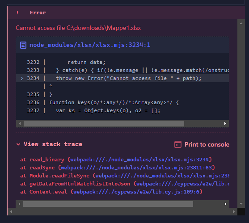Toggle the View stack trace section label

[x=53, y=144]
